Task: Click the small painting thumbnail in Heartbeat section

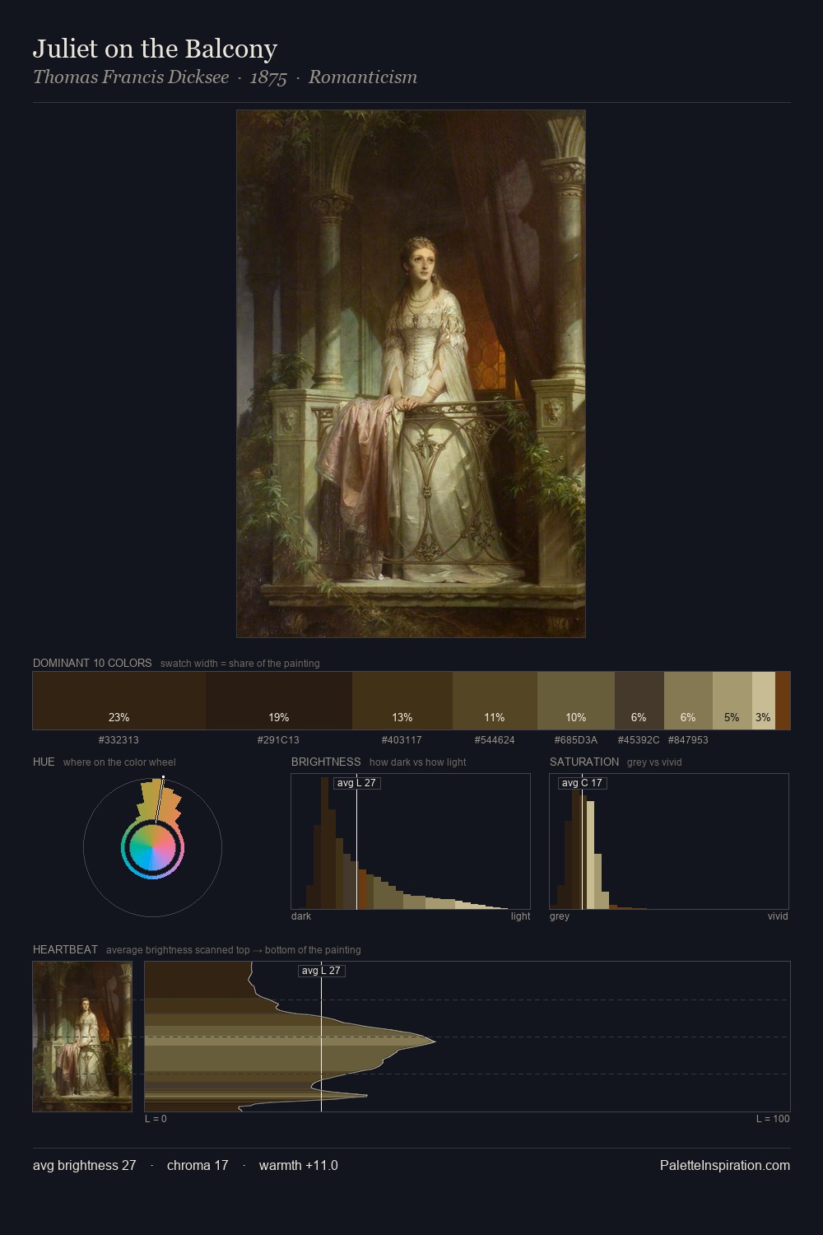Action: tap(82, 1037)
